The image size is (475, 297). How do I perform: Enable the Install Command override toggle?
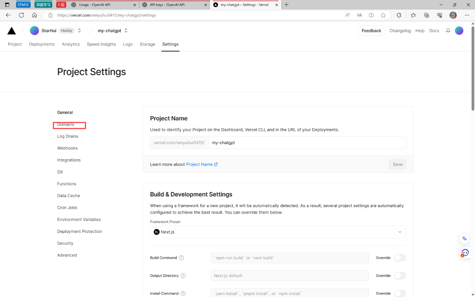click(x=400, y=293)
